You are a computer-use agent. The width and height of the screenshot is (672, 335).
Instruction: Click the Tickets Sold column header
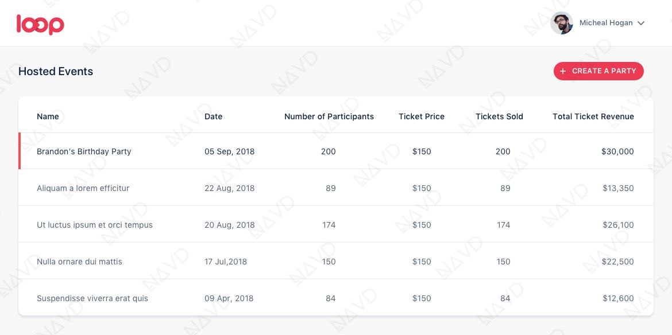(x=499, y=116)
